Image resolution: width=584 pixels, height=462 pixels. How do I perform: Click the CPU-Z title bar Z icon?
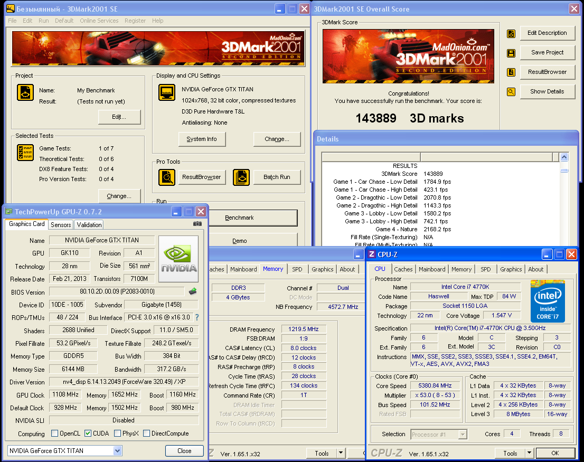click(371, 254)
